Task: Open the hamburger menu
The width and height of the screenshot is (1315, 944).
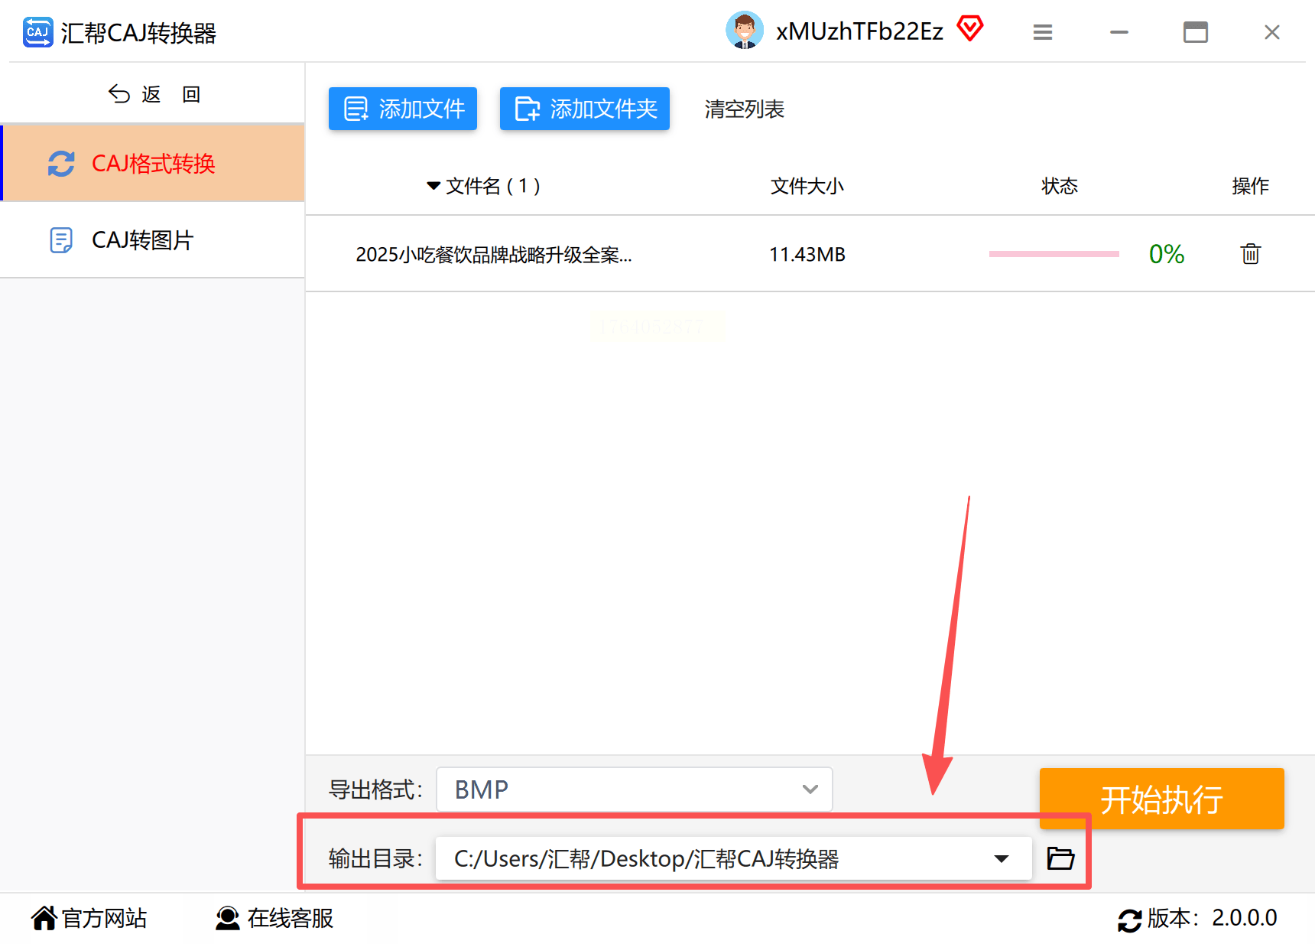Action: (1042, 32)
